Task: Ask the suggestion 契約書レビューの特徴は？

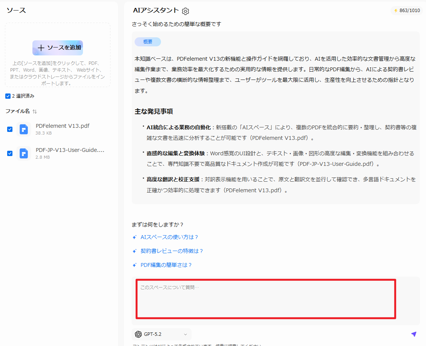Action: [x=172, y=251]
